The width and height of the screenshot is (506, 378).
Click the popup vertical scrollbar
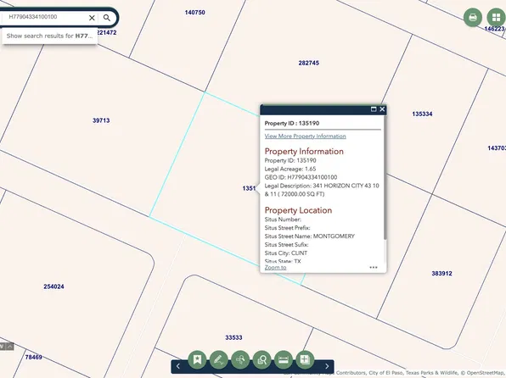(x=385, y=177)
